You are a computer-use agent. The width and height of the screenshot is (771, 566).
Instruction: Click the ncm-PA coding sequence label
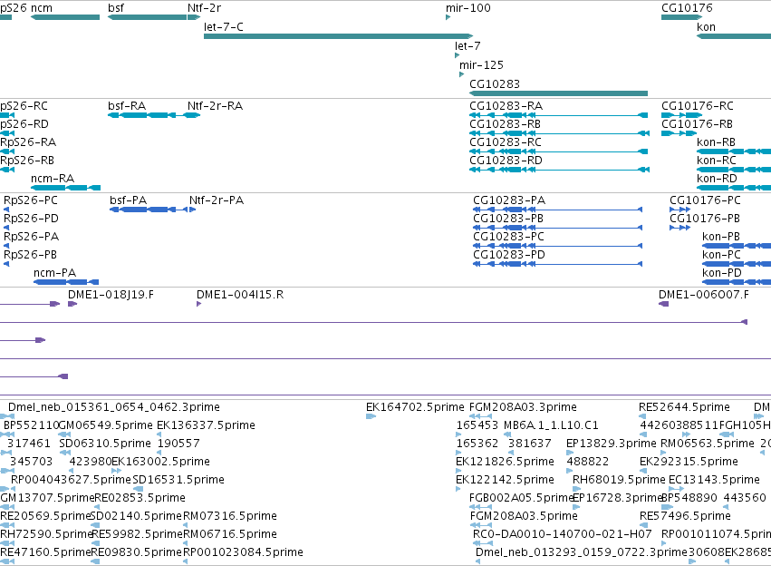(x=55, y=273)
